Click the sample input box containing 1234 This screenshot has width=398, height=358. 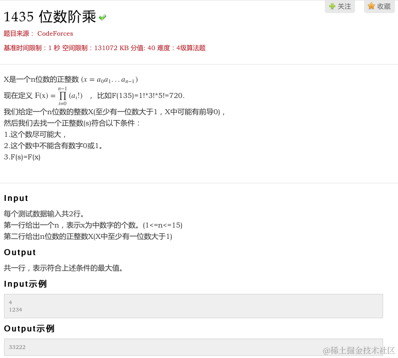193,306
